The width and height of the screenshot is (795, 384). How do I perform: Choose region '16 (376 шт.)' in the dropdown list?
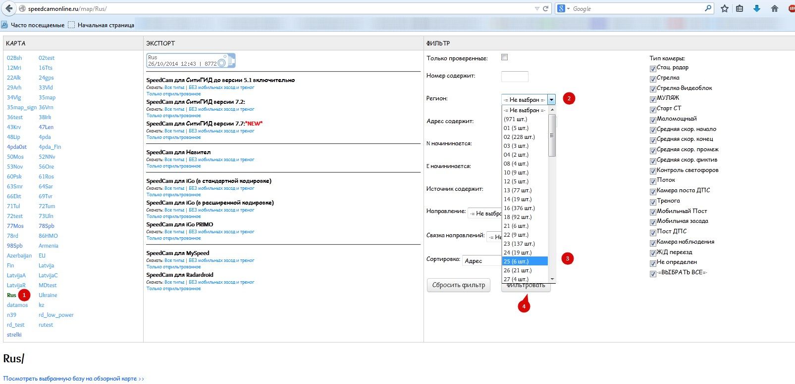pyautogui.click(x=524, y=208)
